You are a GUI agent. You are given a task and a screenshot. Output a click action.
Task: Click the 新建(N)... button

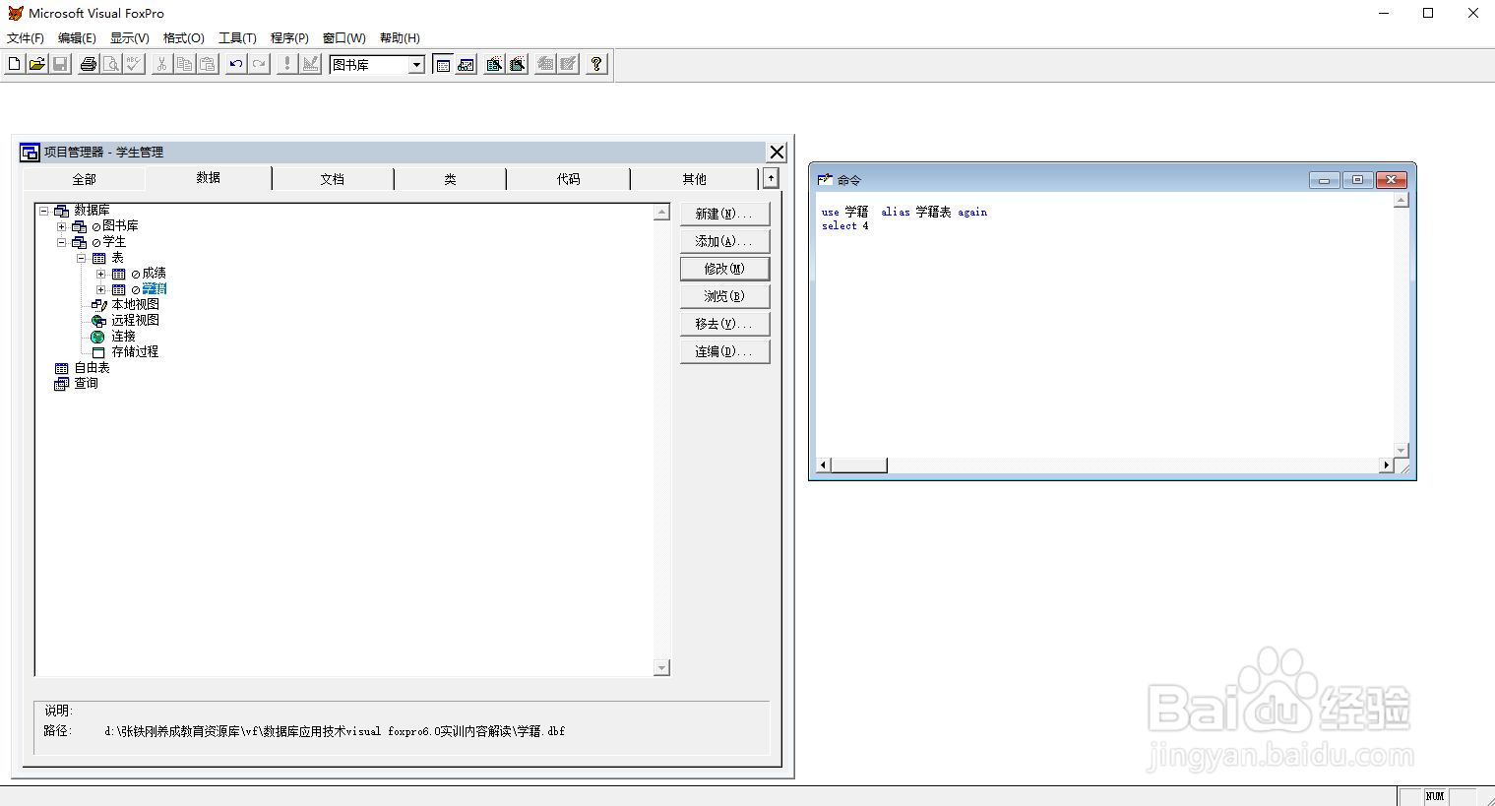tap(724, 214)
